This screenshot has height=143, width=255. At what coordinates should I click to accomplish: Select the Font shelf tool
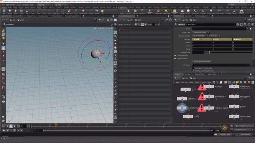[76, 12]
